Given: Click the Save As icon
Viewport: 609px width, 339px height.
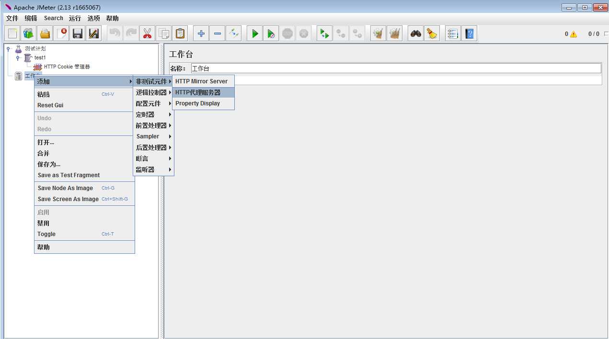Looking at the screenshot, I should coord(94,34).
